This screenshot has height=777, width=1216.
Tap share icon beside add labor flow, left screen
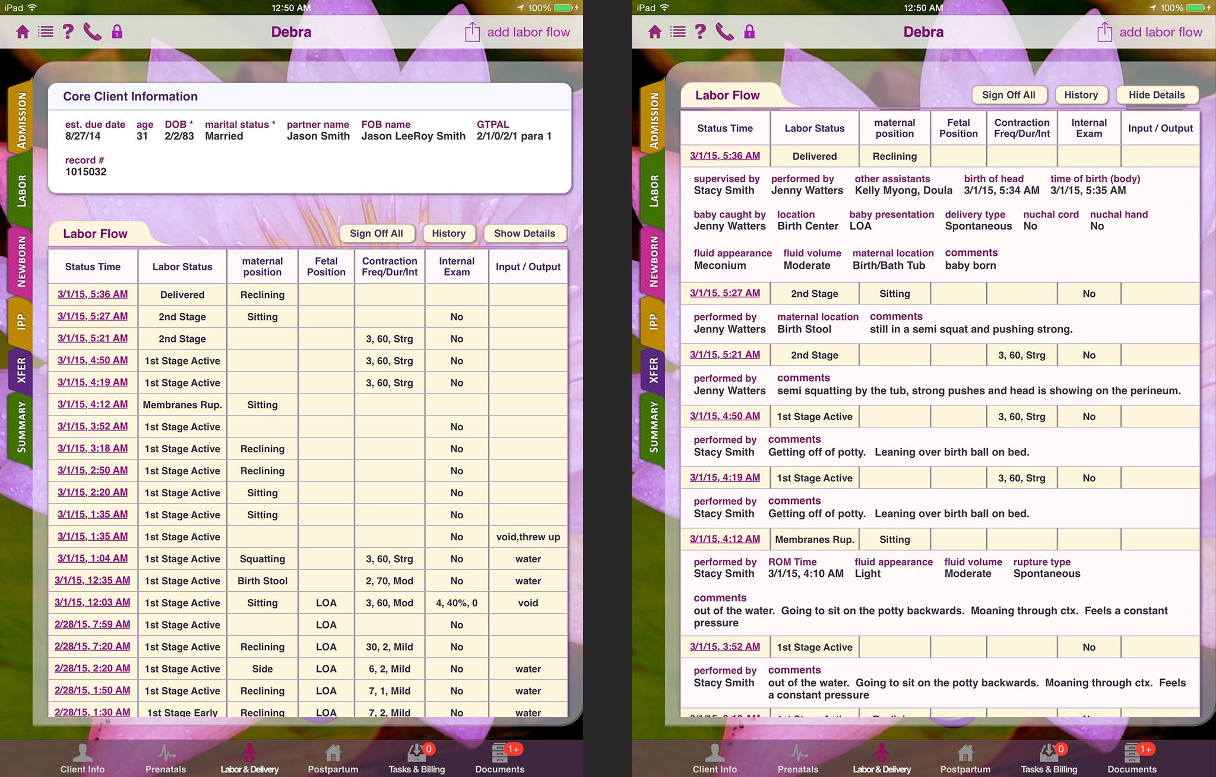[472, 31]
